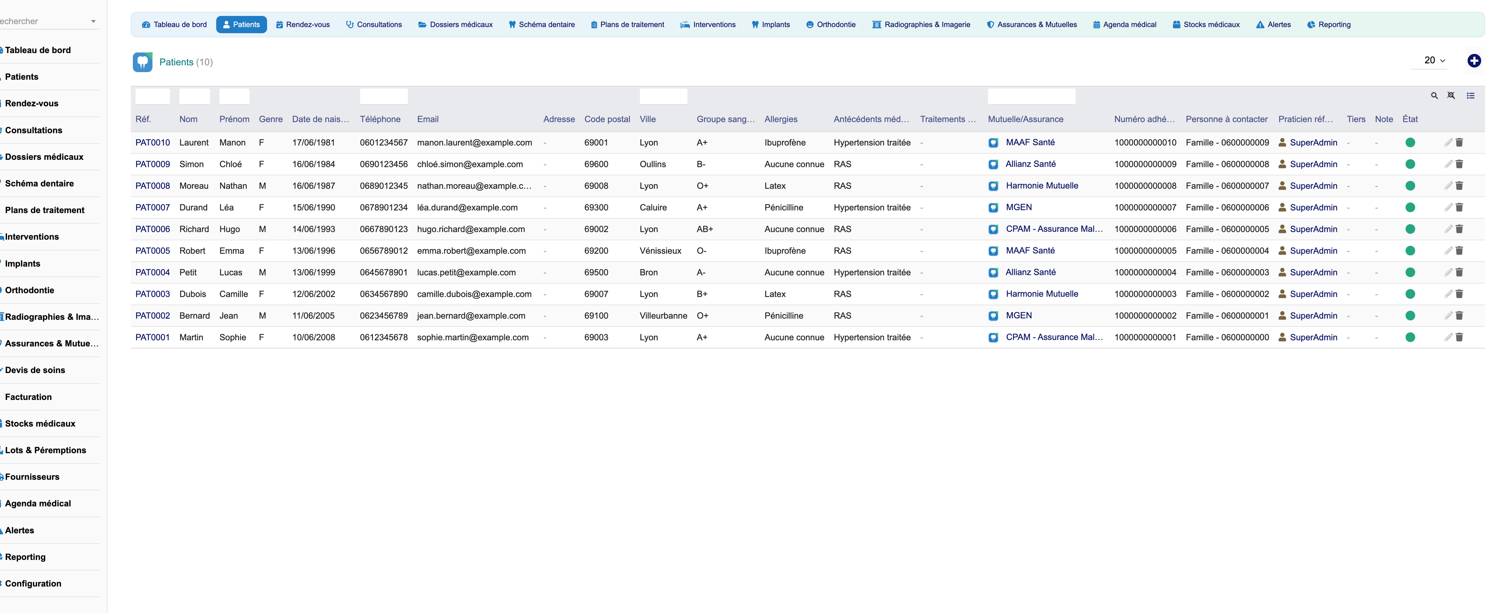1491x613 pixels.
Task: Click email manon.laurent@example.com
Action: (475, 142)
